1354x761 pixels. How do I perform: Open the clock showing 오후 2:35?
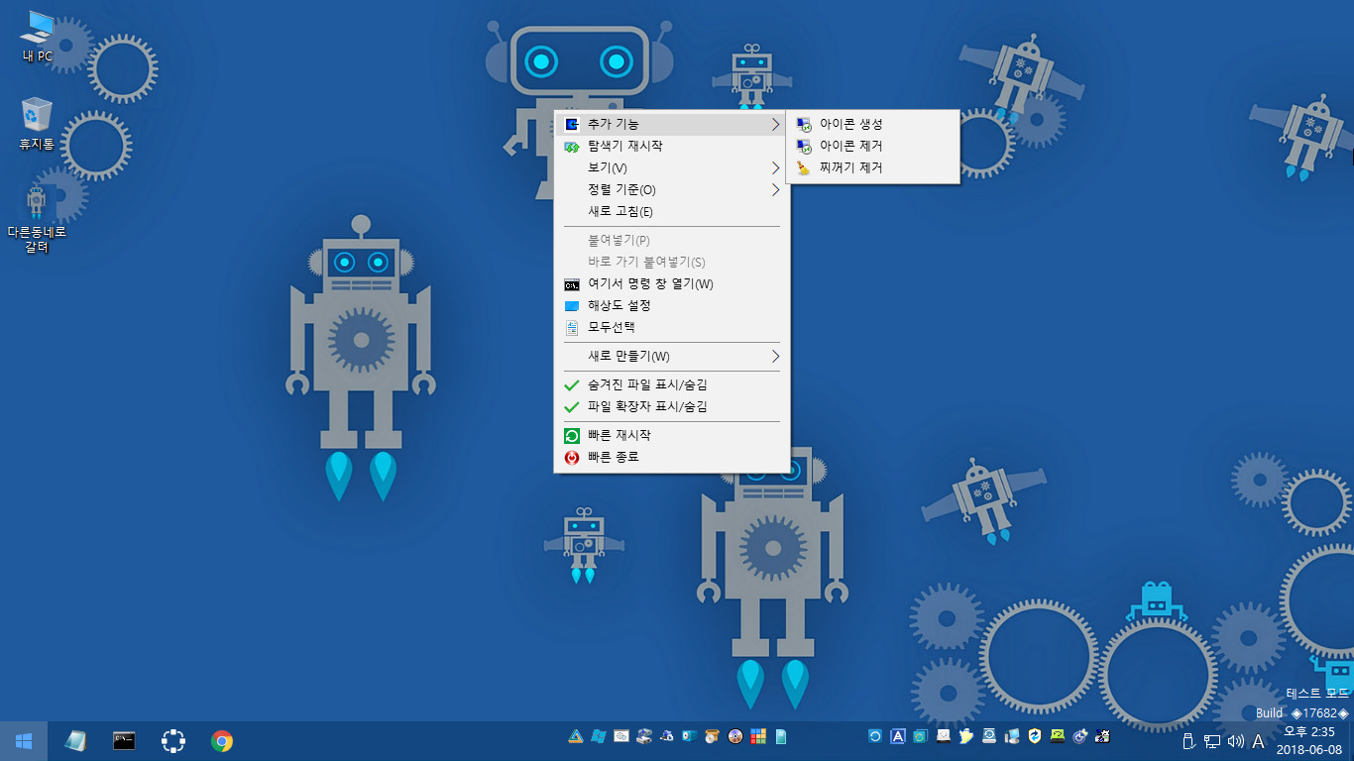(x=1309, y=741)
